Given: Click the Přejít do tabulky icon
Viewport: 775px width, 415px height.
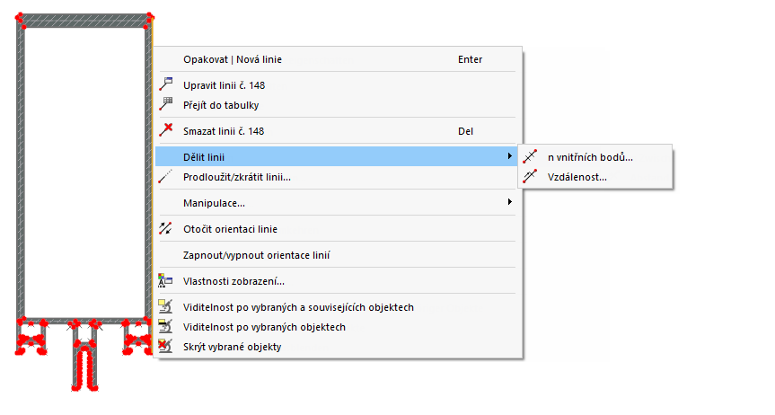Looking at the screenshot, I should [165, 105].
